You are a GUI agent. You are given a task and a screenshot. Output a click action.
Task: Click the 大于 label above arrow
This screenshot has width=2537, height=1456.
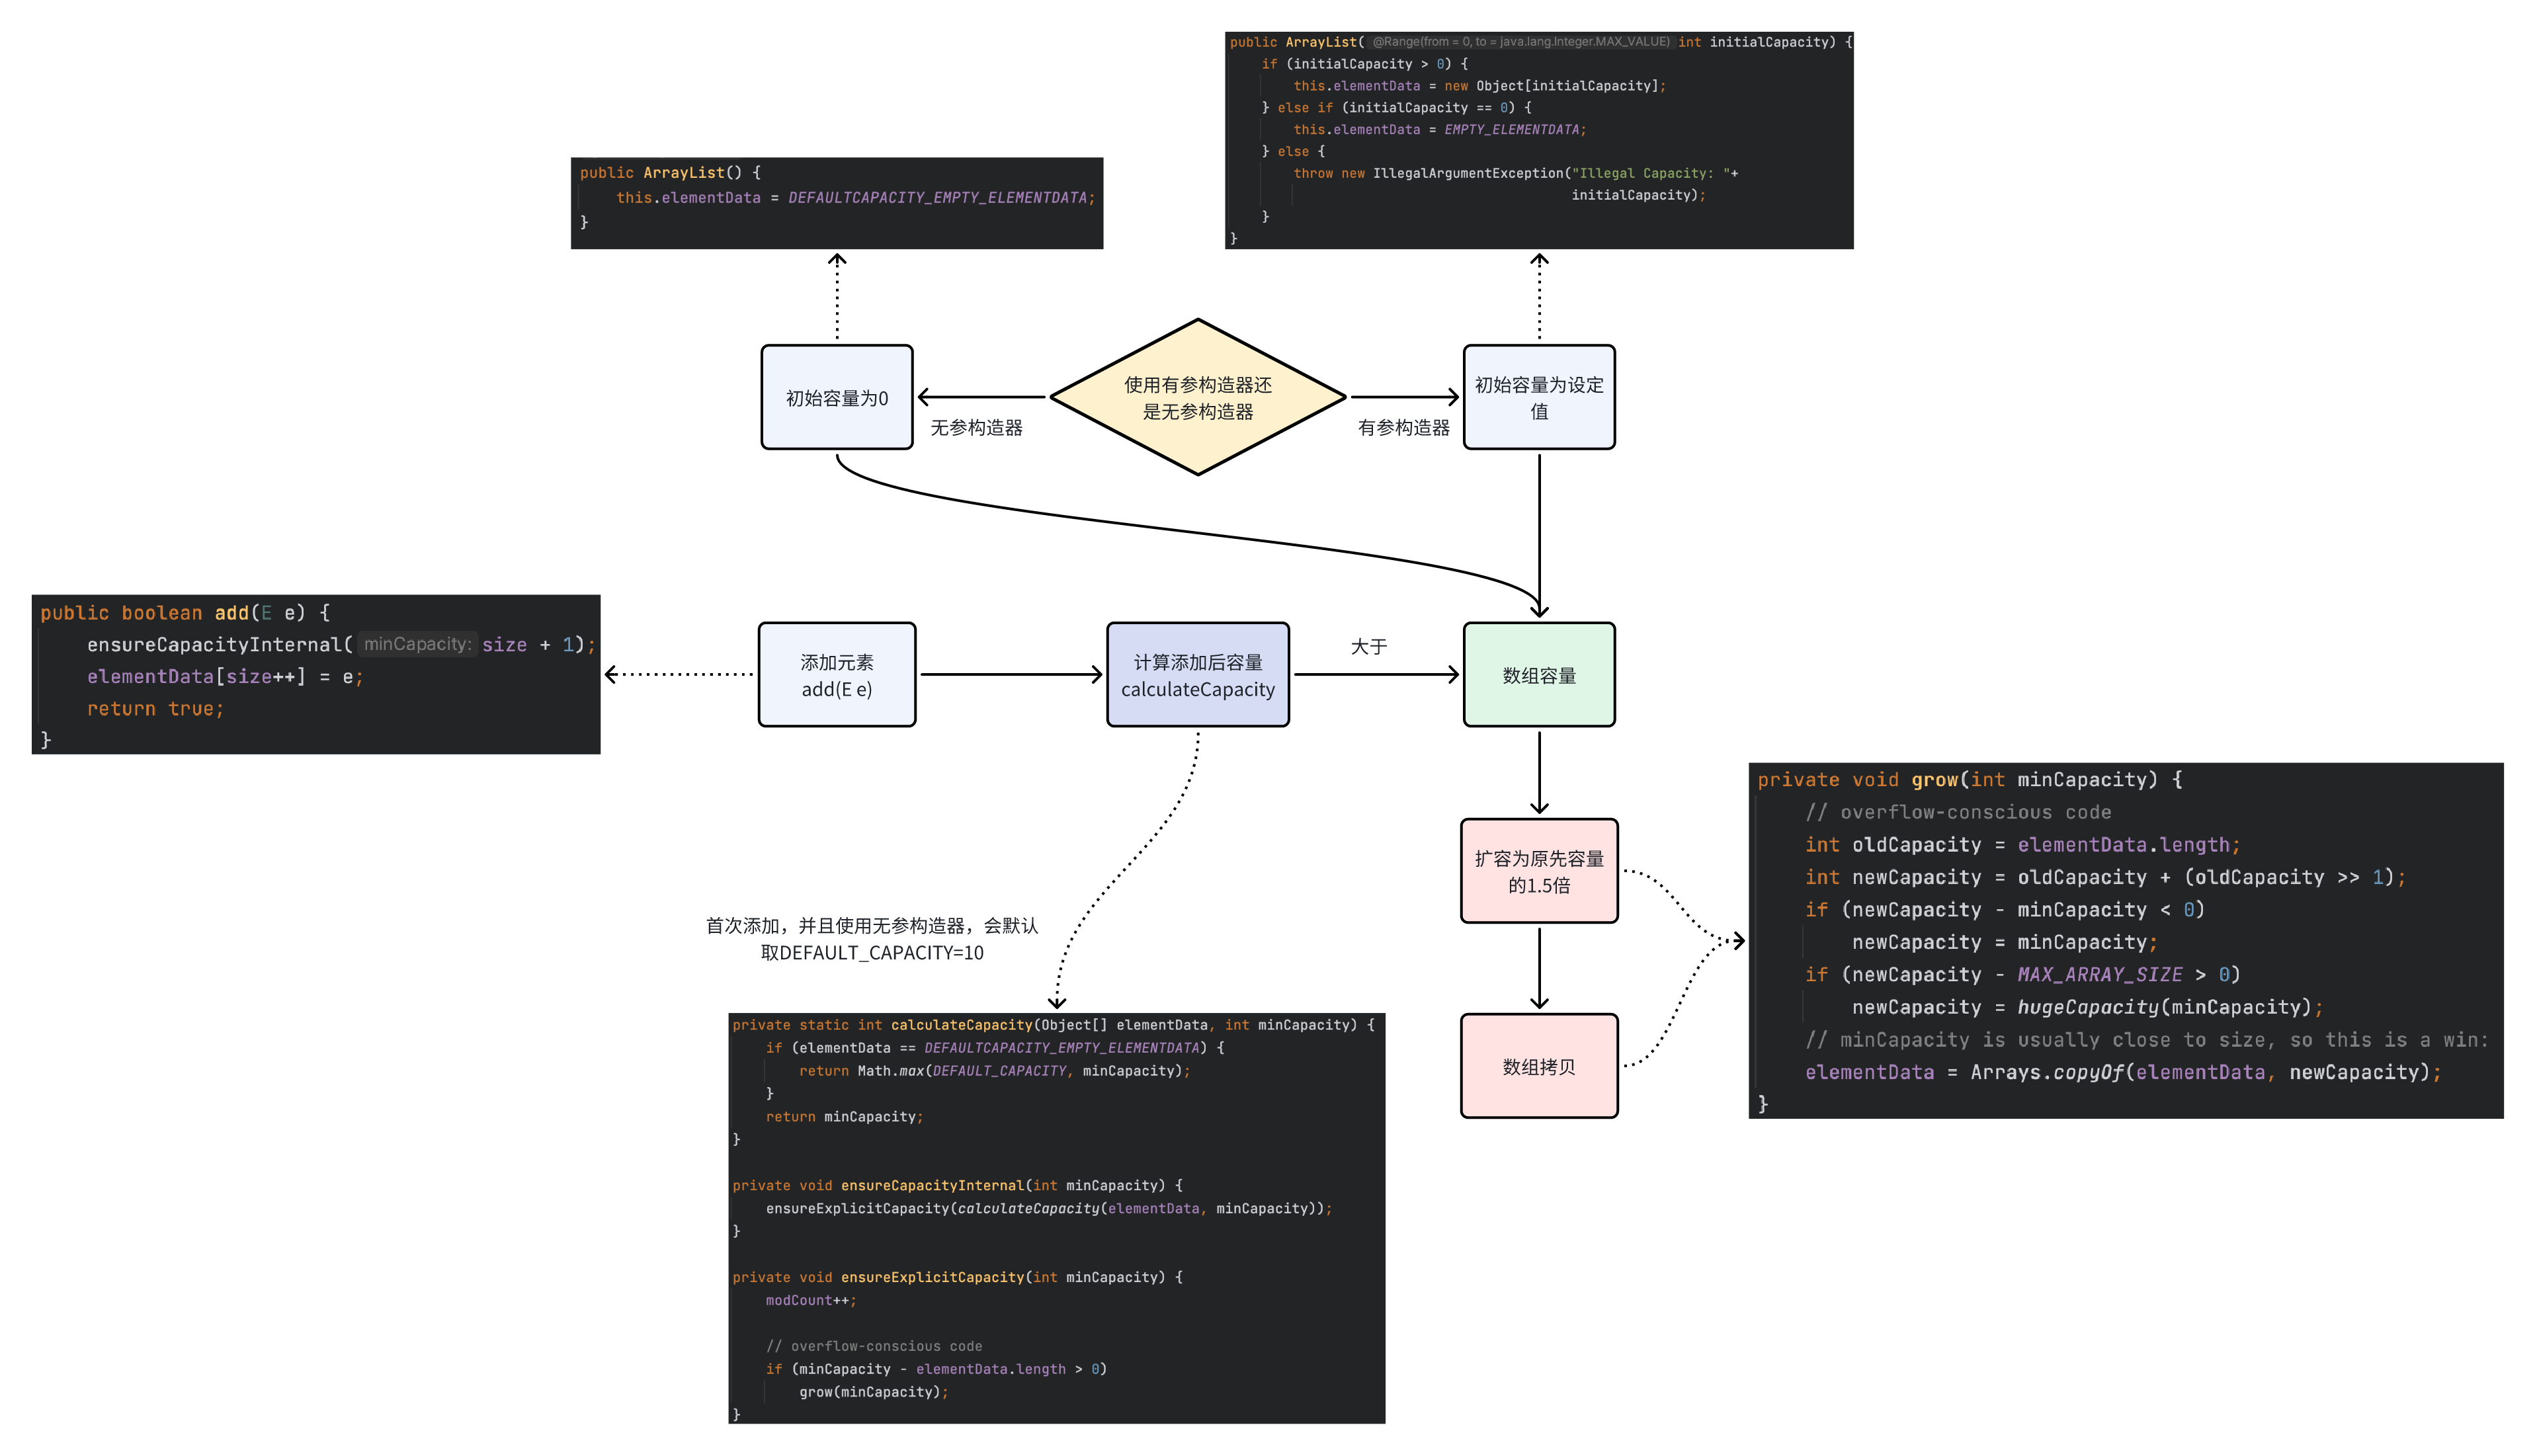tap(1368, 647)
